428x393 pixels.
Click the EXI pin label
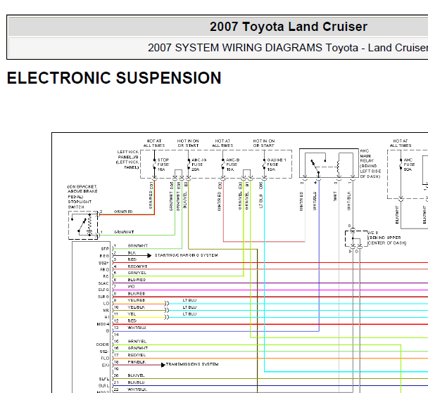pyautogui.click(x=106, y=365)
